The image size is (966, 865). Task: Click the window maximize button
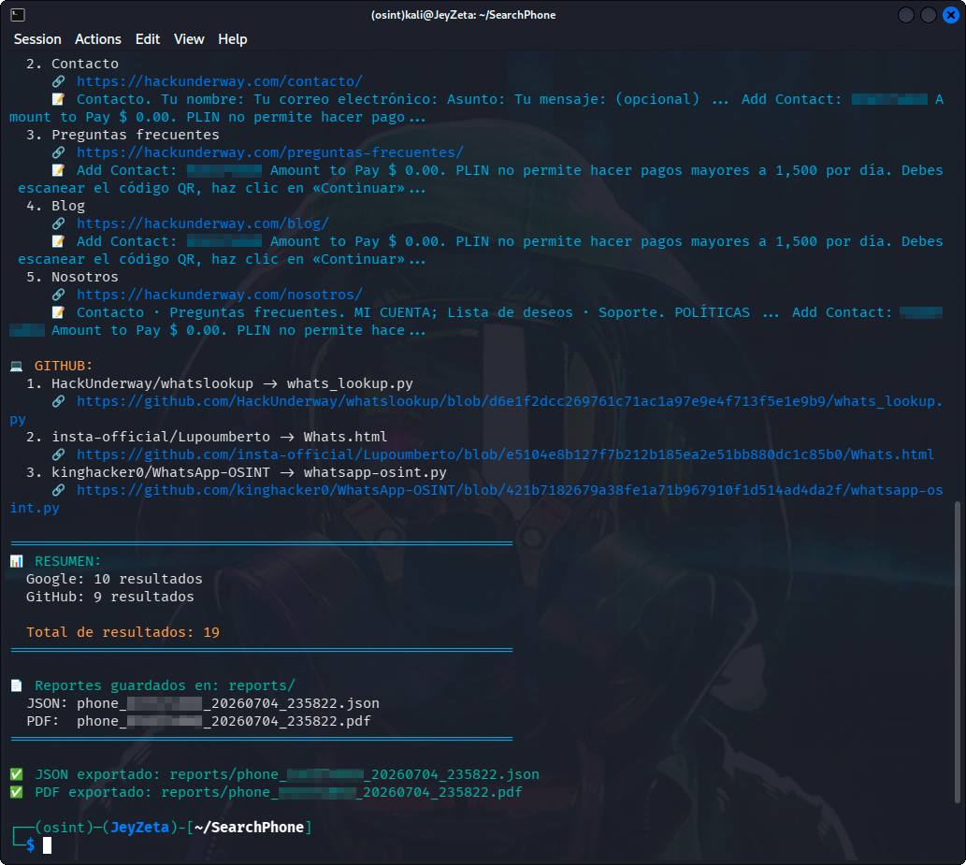click(929, 15)
